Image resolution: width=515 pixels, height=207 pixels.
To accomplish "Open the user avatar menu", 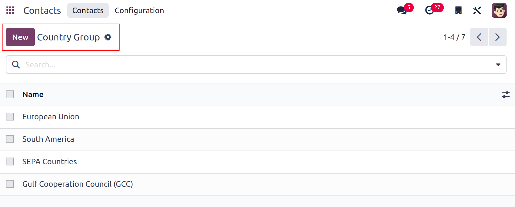I will point(499,10).
